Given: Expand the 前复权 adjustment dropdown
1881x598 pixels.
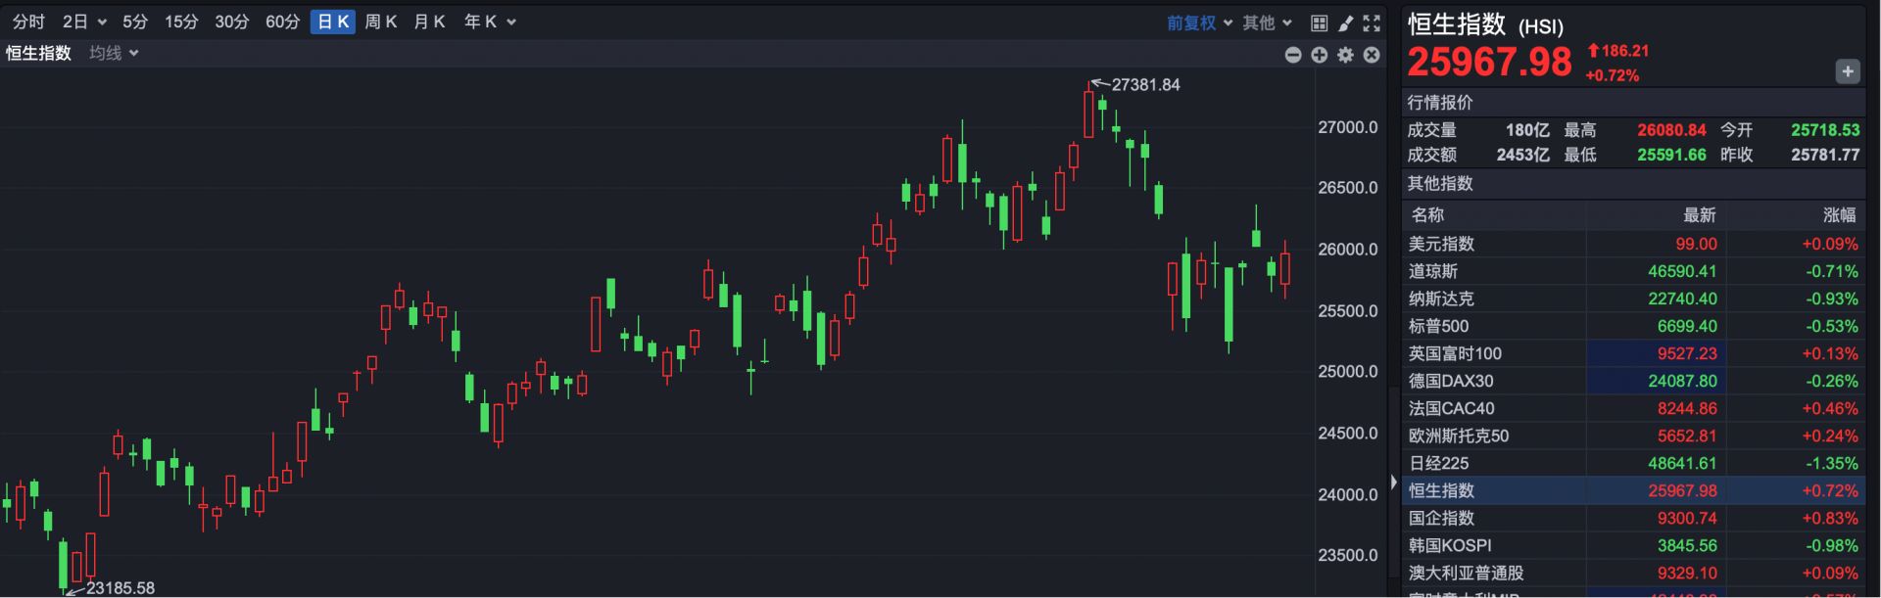Looking at the screenshot, I should coord(1199,23).
